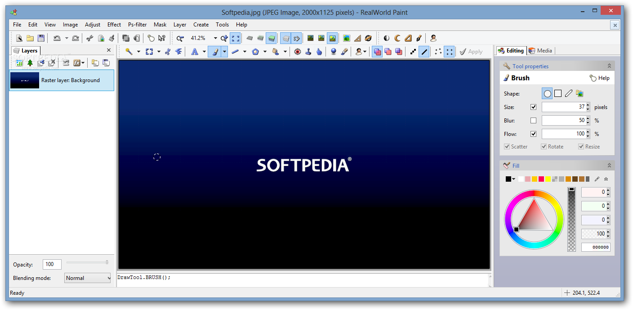This screenshot has width=633, height=310.
Task: Toggle the Size checkbox
Action: 534,107
